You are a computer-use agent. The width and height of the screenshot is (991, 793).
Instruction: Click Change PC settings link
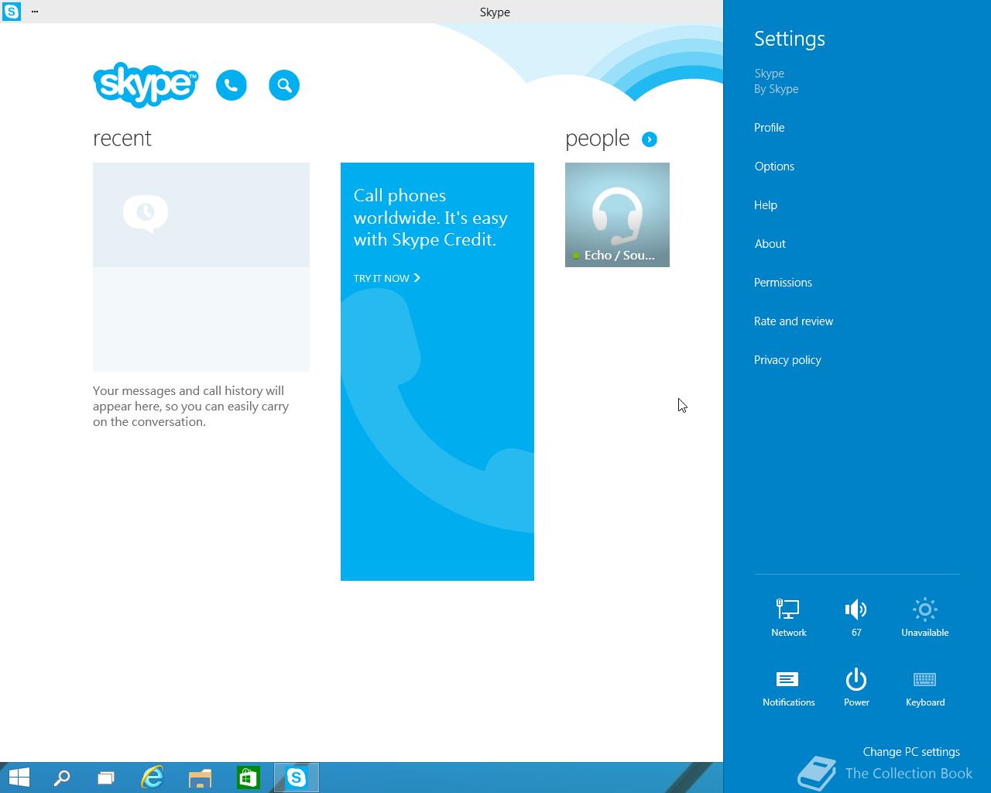click(x=911, y=752)
